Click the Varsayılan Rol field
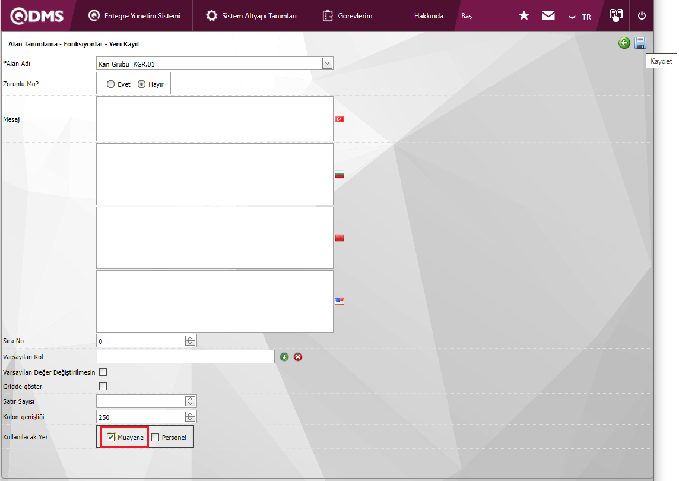679x481 pixels. (186, 357)
